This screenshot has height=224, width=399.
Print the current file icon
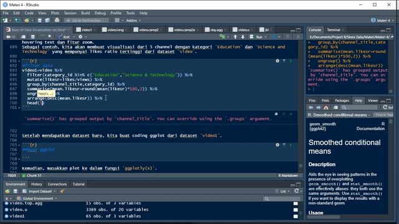[x=57, y=21]
